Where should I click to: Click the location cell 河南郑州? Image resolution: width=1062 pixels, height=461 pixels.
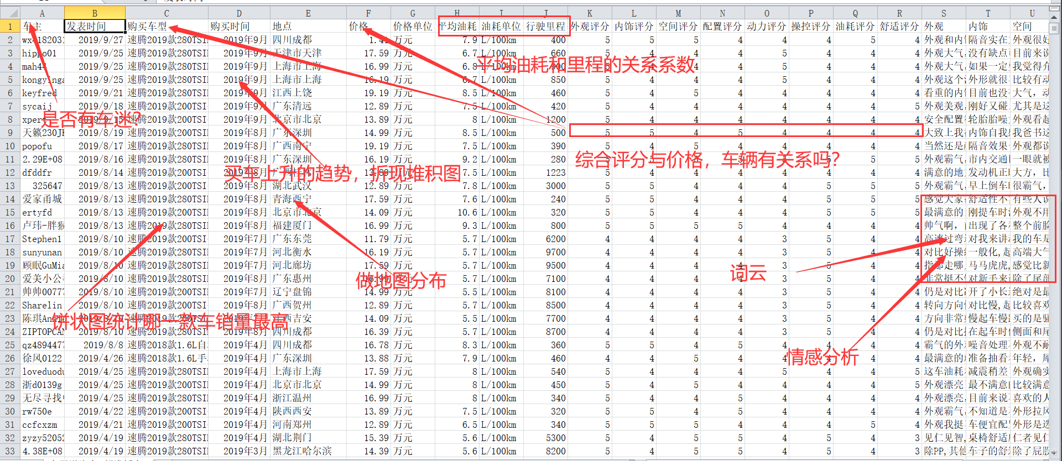pyautogui.click(x=308, y=425)
